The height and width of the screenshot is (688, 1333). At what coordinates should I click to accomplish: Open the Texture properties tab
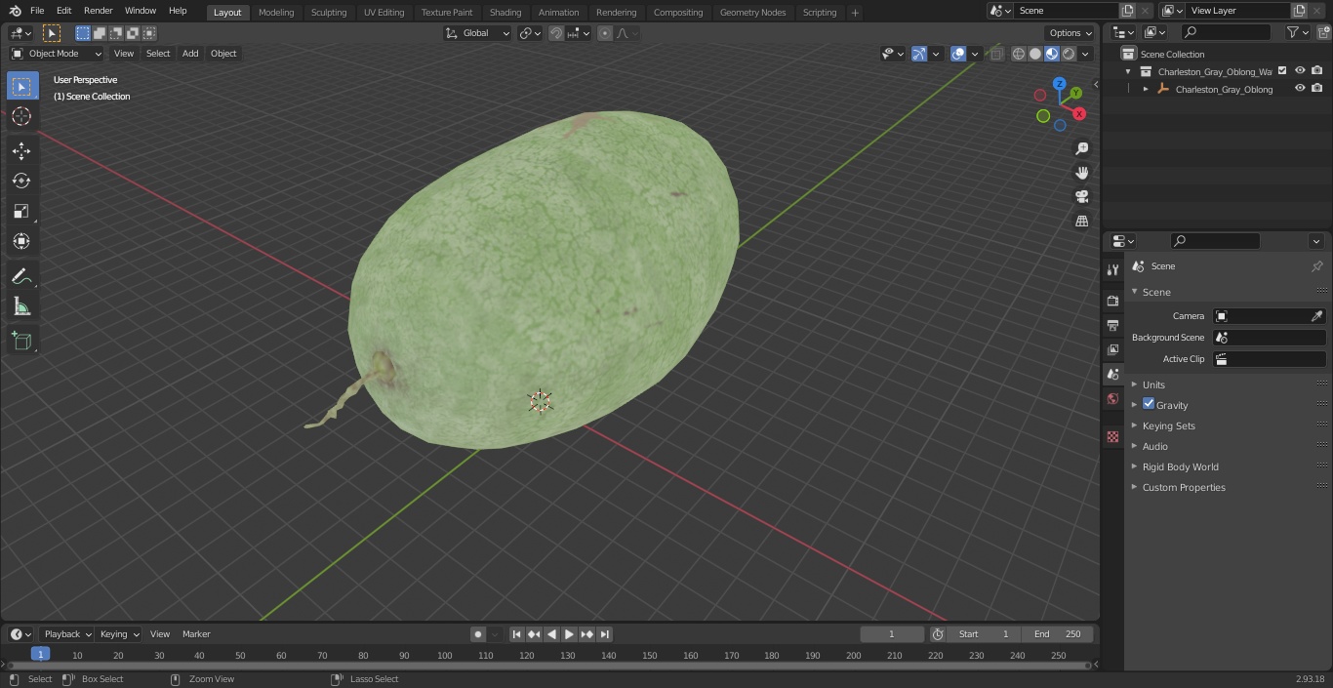coord(1112,437)
